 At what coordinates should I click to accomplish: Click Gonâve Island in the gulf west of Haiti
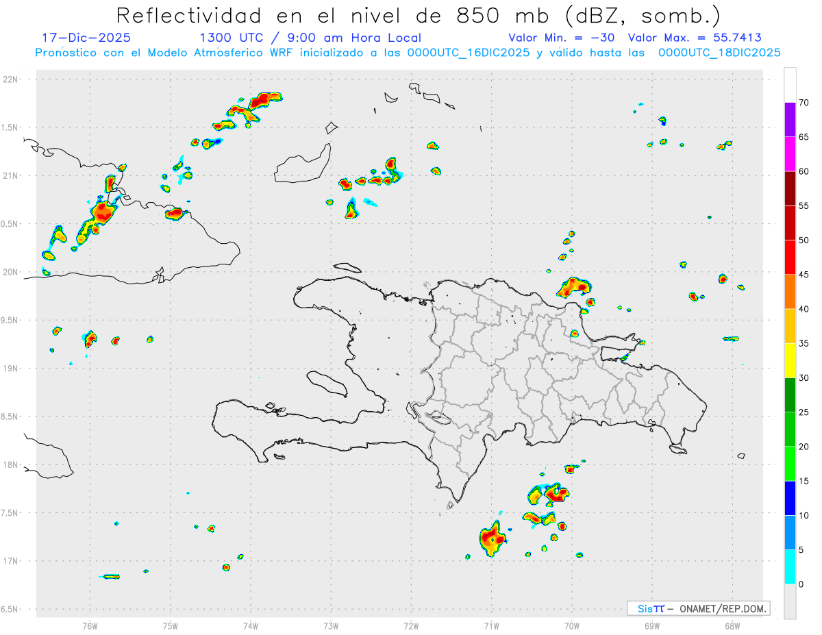(326, 384)
